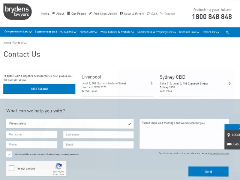Open News & Events page

click(x=134, y=14)
